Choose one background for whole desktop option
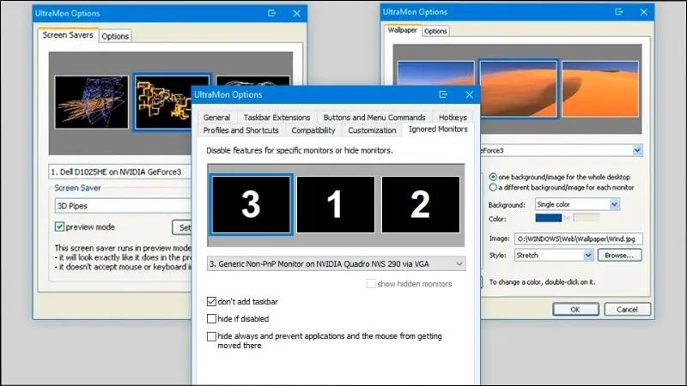Screen dimensions: 687x386 [492, 176]
